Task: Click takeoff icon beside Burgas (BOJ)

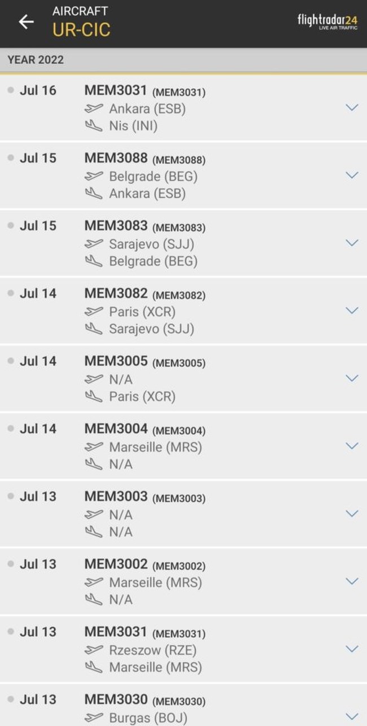Action: [x=94, y=718]
